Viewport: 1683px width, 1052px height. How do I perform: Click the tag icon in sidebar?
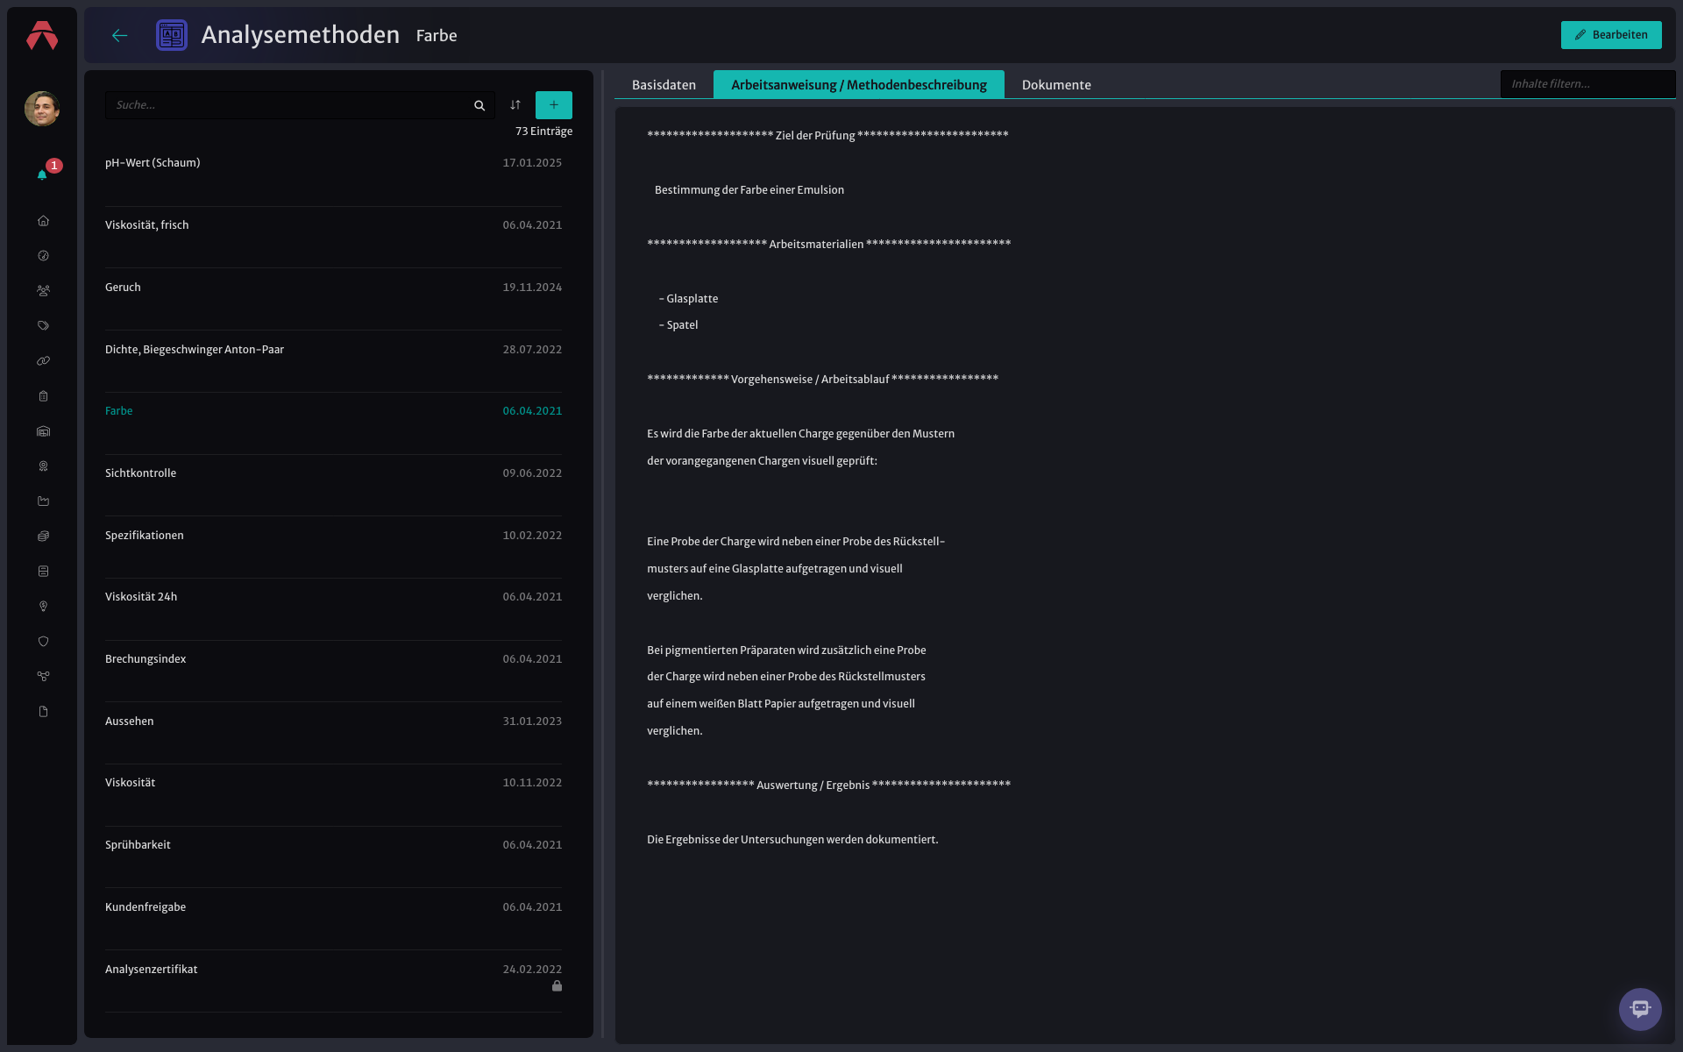[43, 326]
